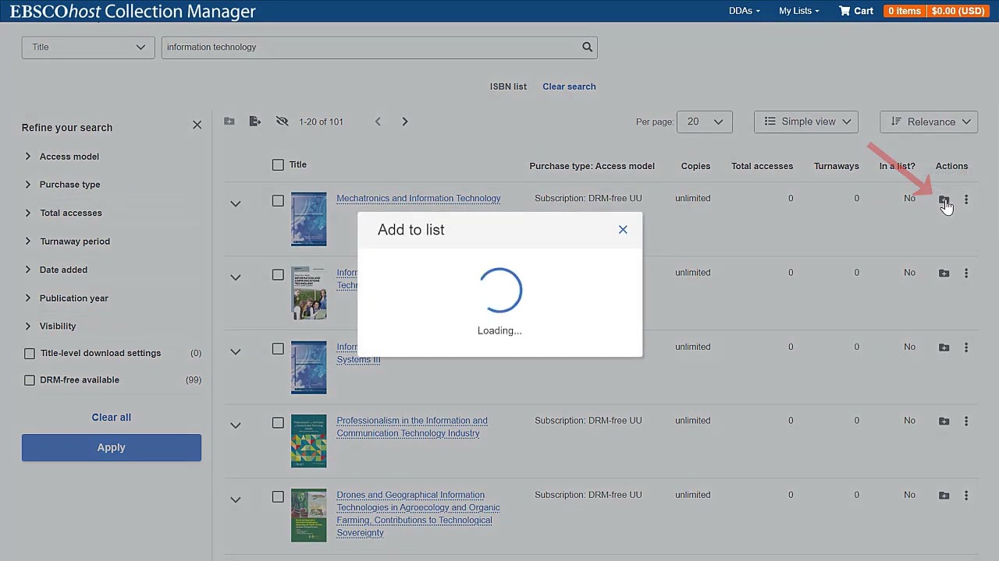Open Professionalism in the Information title link
Viewport: 999px width, 561px height.
(x=412, y=427)
